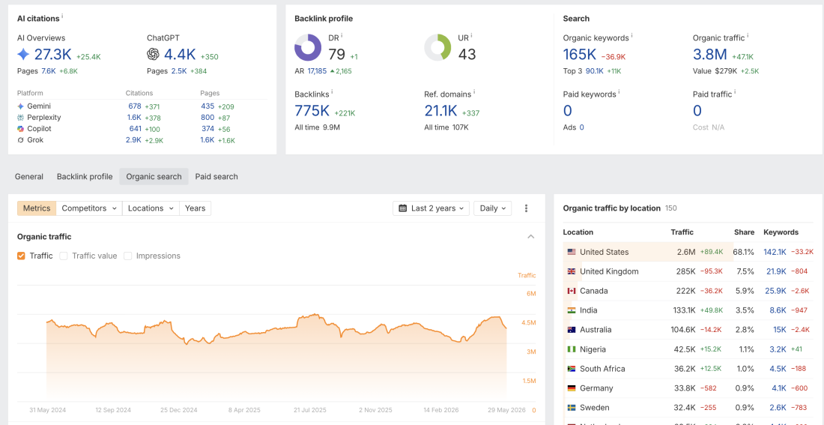Switch to the Paid search tab
This screenshot has height=425, width=824.
(x=216, y=177)
